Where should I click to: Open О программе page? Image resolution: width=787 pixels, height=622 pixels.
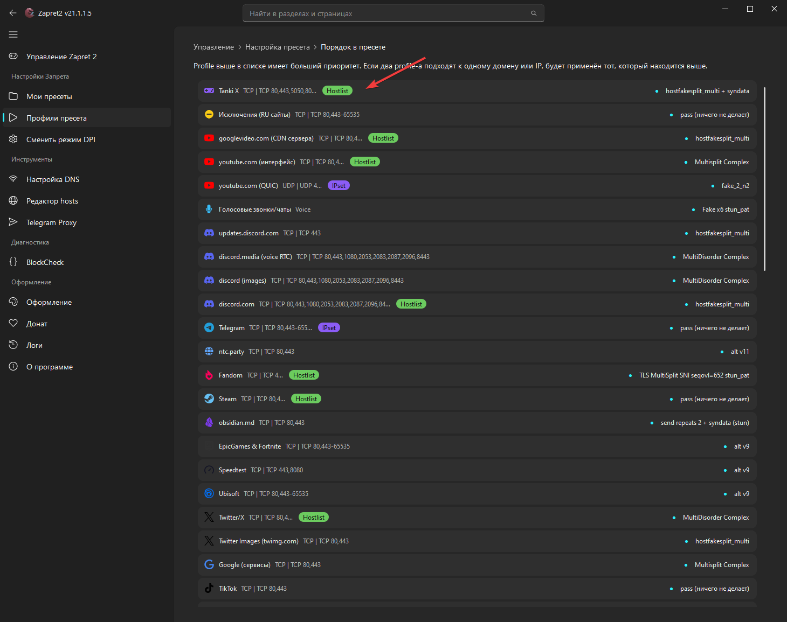[x=87, y=367]
